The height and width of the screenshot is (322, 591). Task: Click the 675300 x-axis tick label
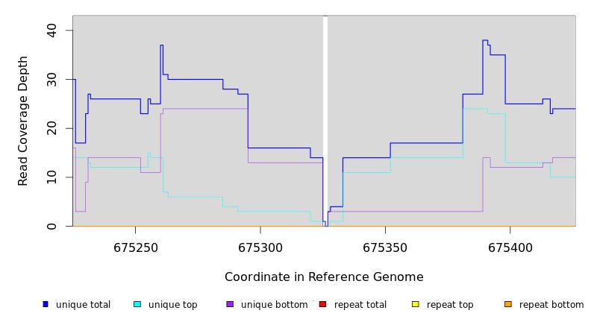(x=260, y=247)
